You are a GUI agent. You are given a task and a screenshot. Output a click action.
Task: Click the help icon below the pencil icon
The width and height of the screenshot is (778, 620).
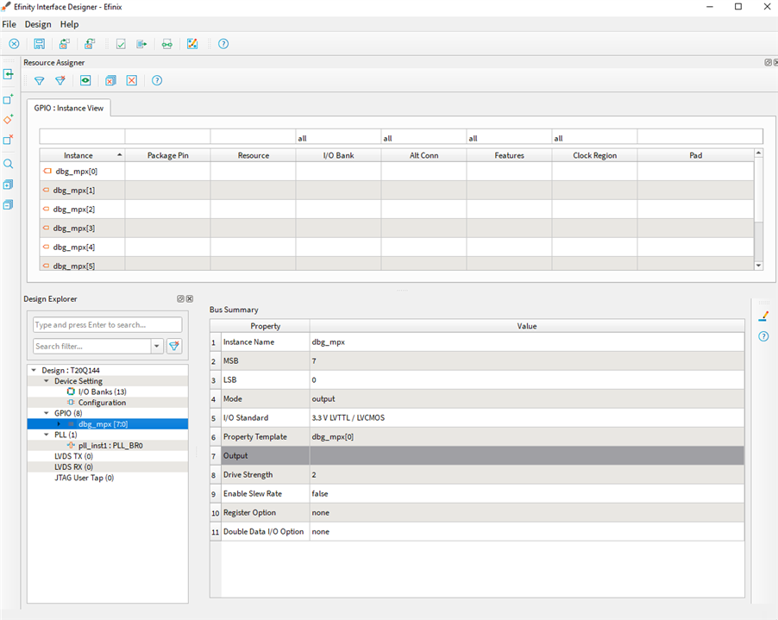pos(763,336)
